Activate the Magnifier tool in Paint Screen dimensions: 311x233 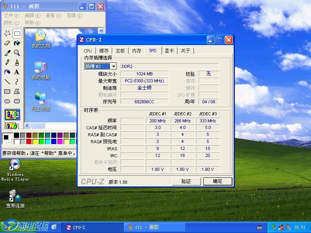[17, 53]
